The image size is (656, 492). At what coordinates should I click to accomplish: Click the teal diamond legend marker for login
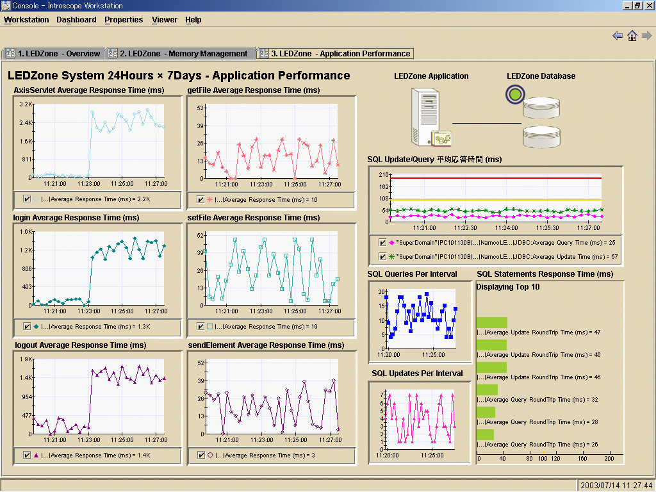coord(36,326)
